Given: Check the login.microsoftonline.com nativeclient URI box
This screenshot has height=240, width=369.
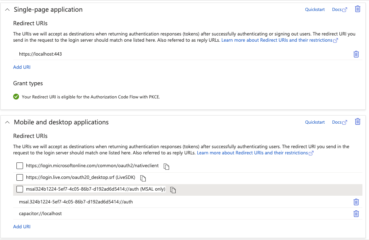Looking at the screenshot, I should click(20, 166).
